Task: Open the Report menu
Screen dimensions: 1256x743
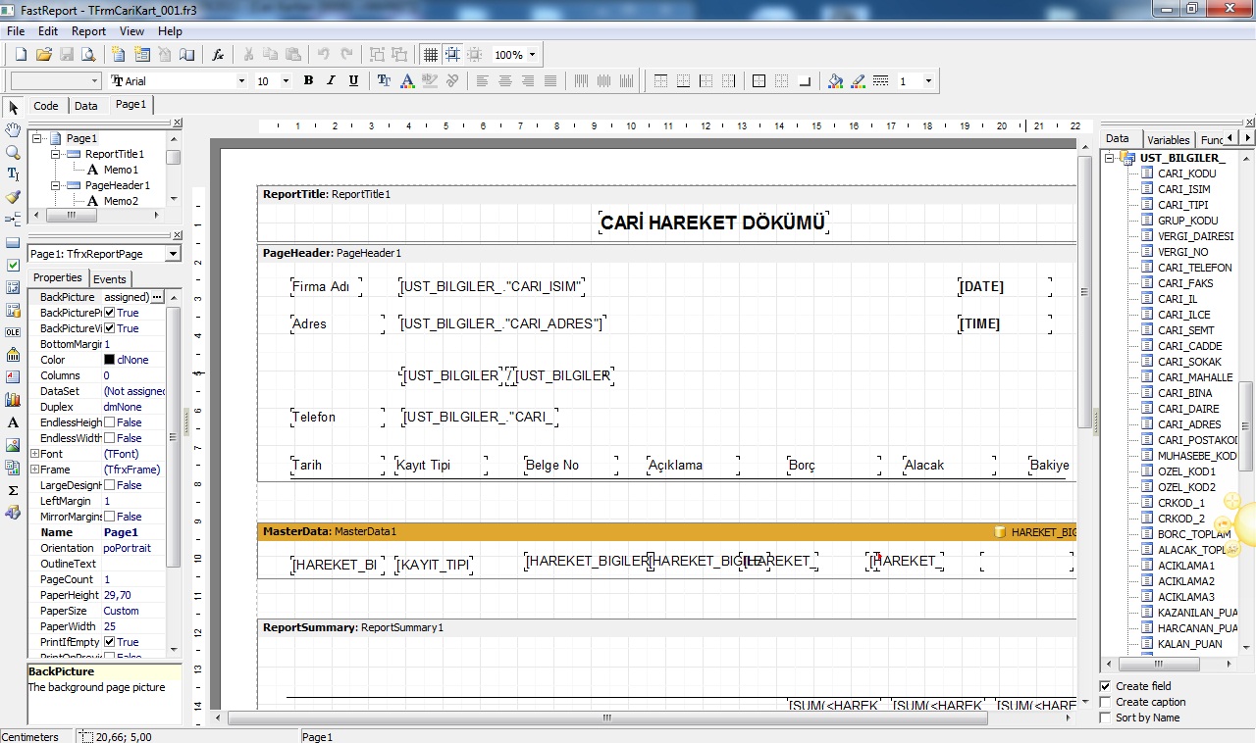Action: point(88,31)
